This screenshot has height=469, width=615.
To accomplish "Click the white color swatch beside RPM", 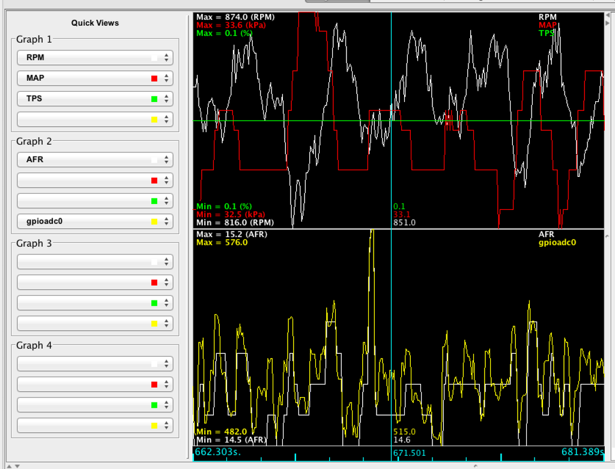I will 154,58.
